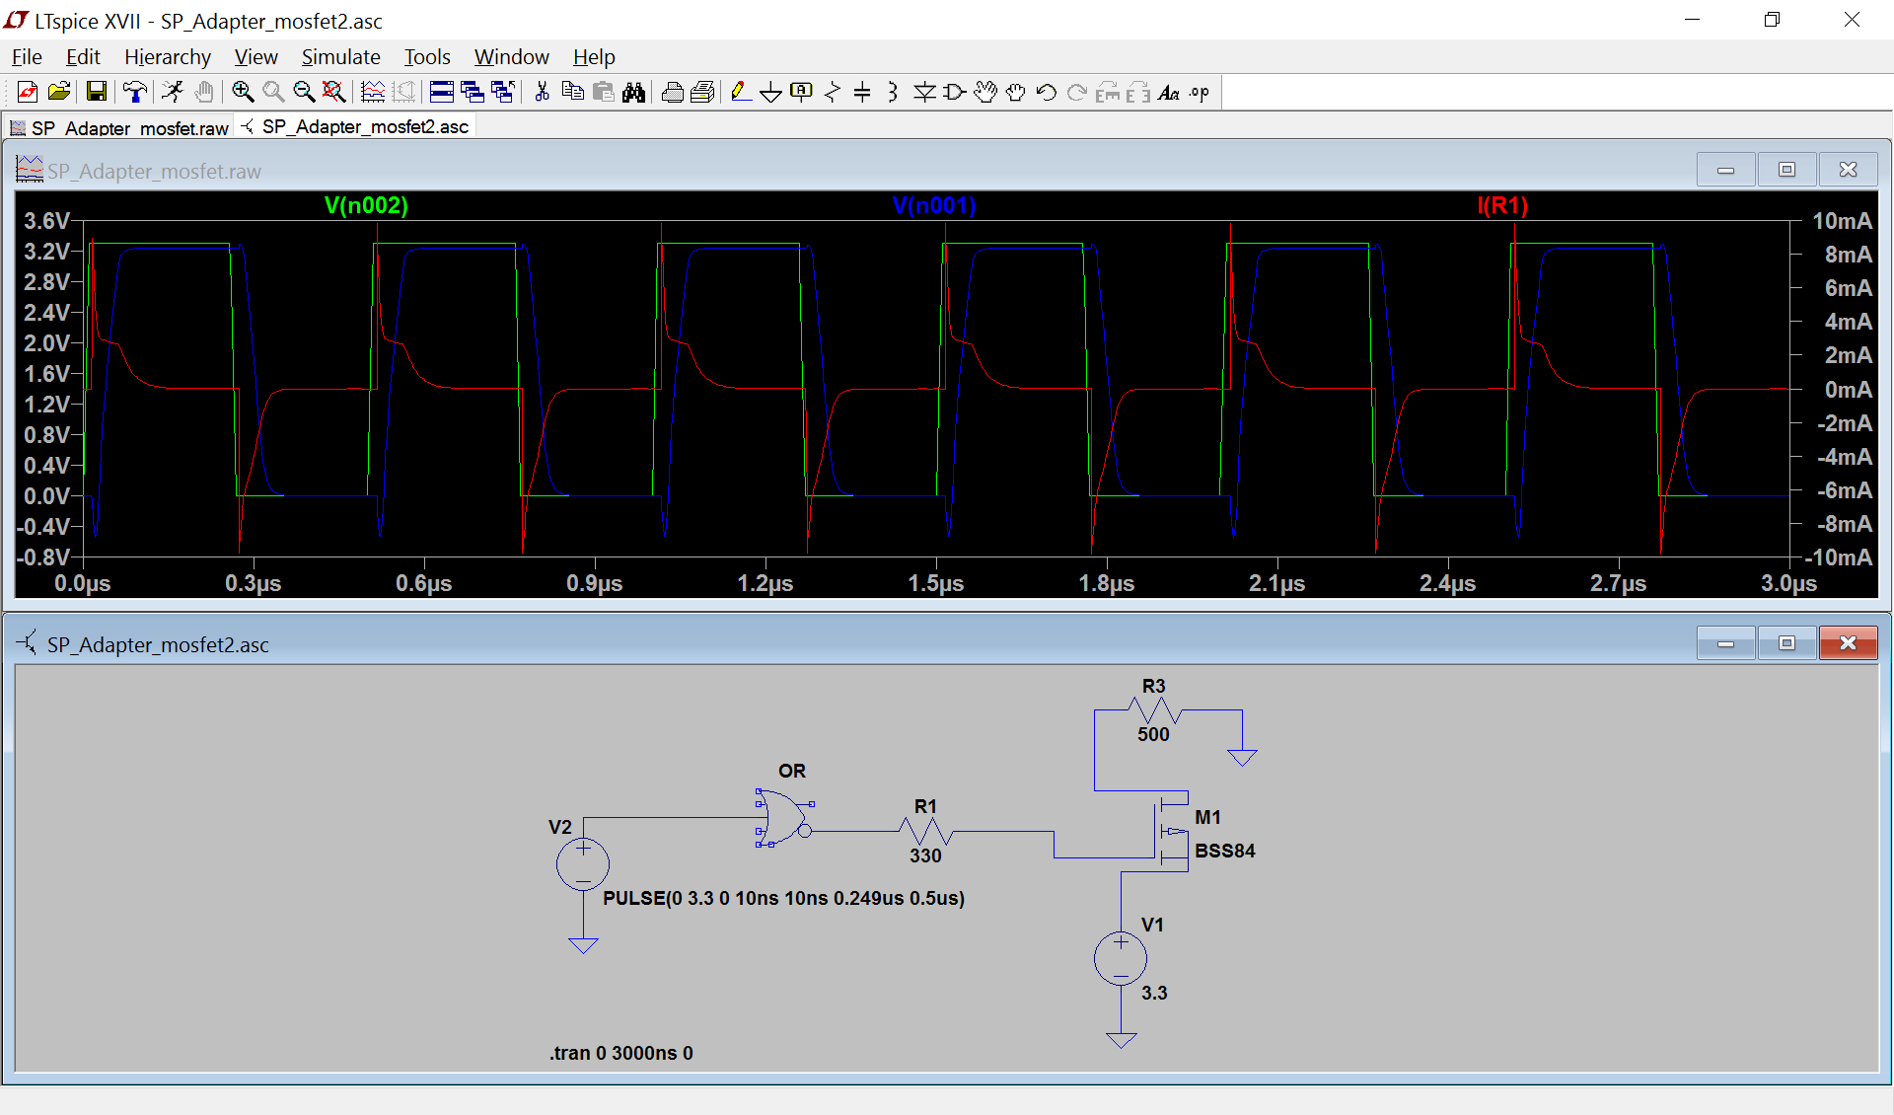Click the Zoom to Fit icon
This screenshot has height=1115, width=1894.
[334, 93]
